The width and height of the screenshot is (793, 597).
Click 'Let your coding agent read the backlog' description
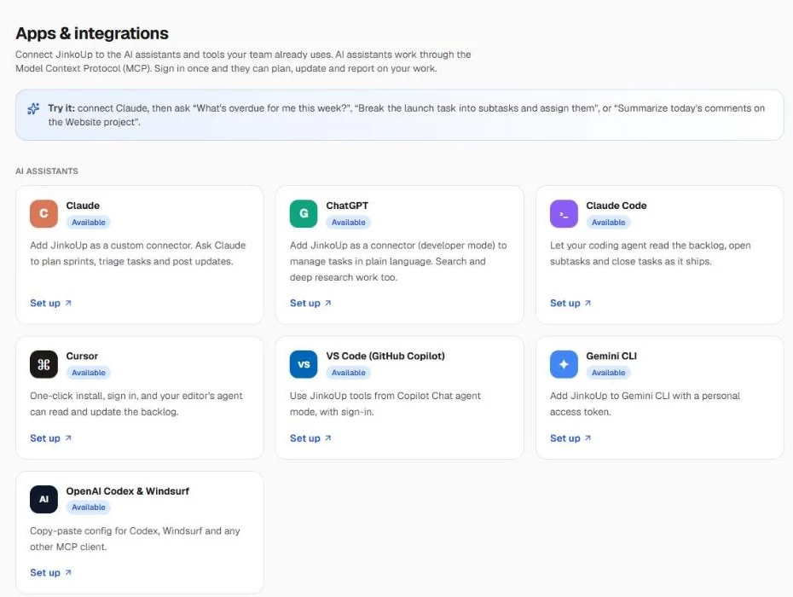pyautogui.click(x=651, y=253)
